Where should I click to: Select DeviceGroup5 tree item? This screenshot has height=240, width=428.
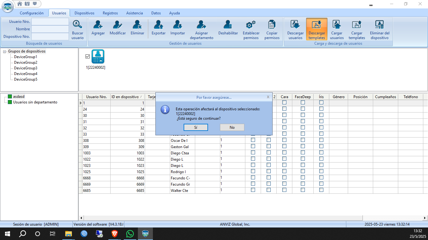26,79
